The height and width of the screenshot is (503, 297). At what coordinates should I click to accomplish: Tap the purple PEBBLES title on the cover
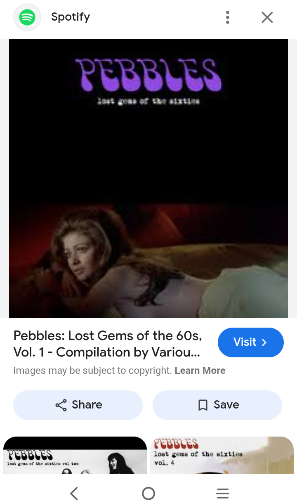pos(148,75)
